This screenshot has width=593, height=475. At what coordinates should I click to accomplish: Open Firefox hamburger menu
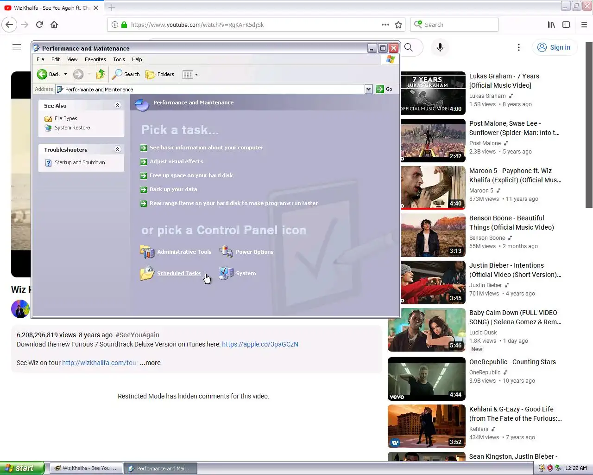(584, 25)
